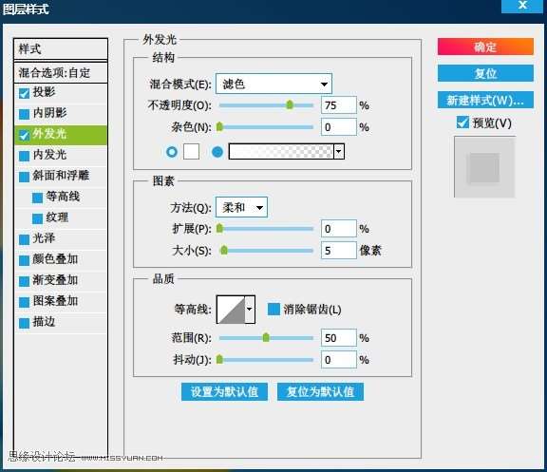Click the 不透明度 slider handle
Image resolution: width=547 pixels, height=472 pixels.
[290, 104]
